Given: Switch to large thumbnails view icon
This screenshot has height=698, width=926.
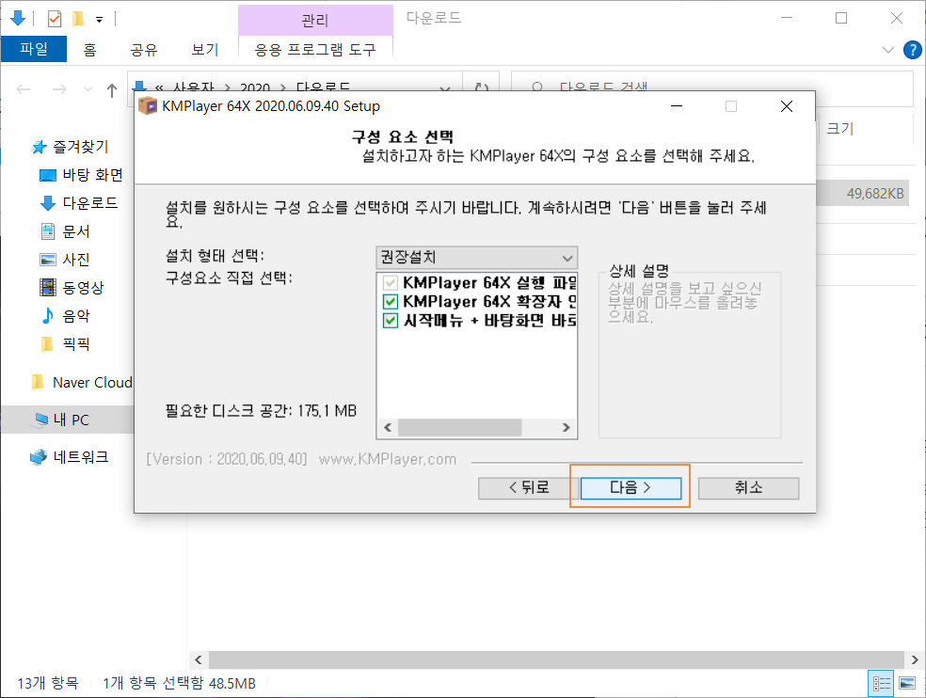Looking at the screenshot, I should [907, 684].
